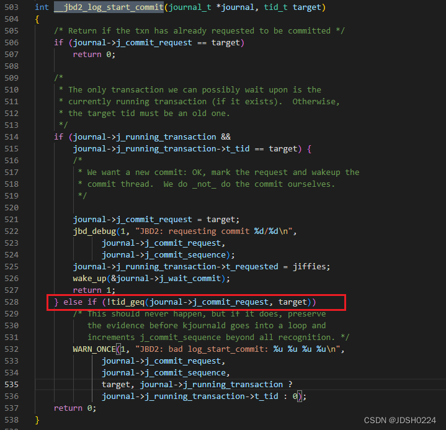Click line number 532 in the gutter
The image size is (446, 430).
[x=11, y=349]
